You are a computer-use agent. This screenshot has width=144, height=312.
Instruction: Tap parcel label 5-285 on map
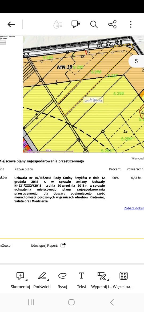(x=78, y=67)
